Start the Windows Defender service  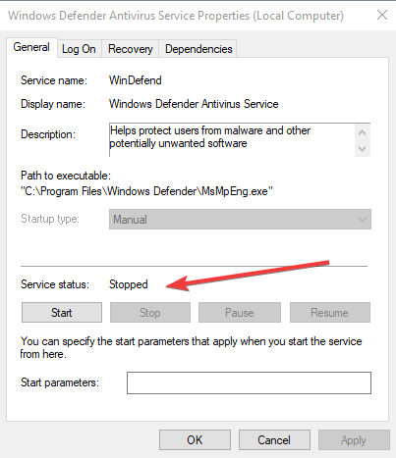click(62, 313)
